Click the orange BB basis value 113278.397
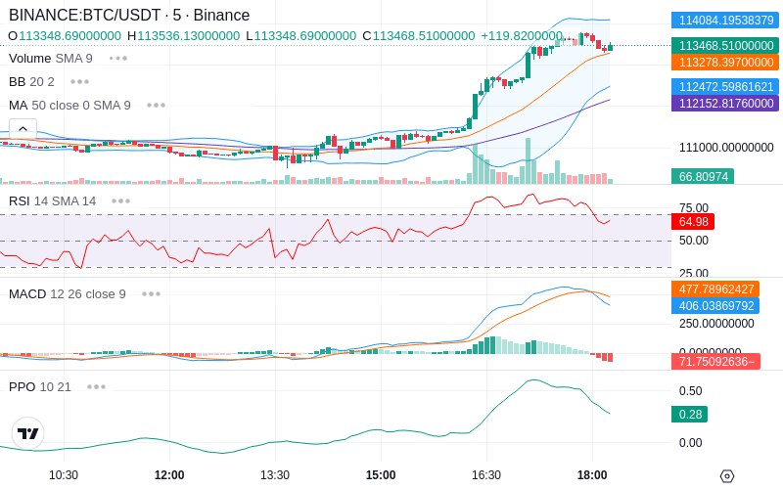This screenshot has width=783, height=489. [725, 62]
